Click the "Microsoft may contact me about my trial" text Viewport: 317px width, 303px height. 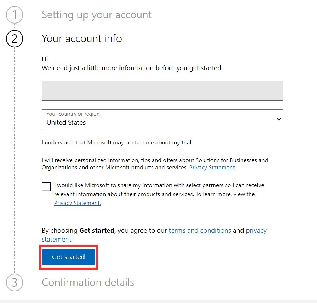pos(117,143)
